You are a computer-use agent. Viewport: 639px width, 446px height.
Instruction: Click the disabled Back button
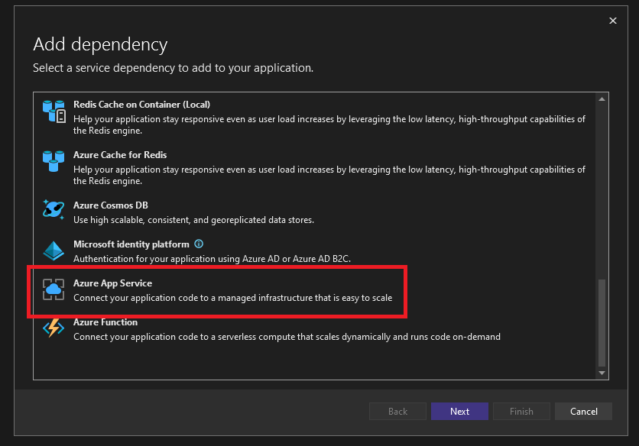(x=397, y=412)
